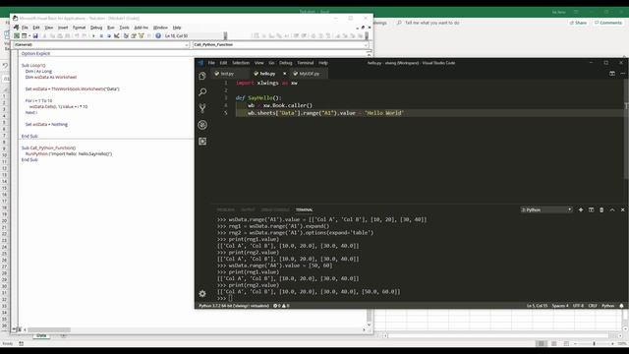This screenshot has width=629, height=354.
Task: Open the Selection menu in VS Code
Action: click(241, 63)
